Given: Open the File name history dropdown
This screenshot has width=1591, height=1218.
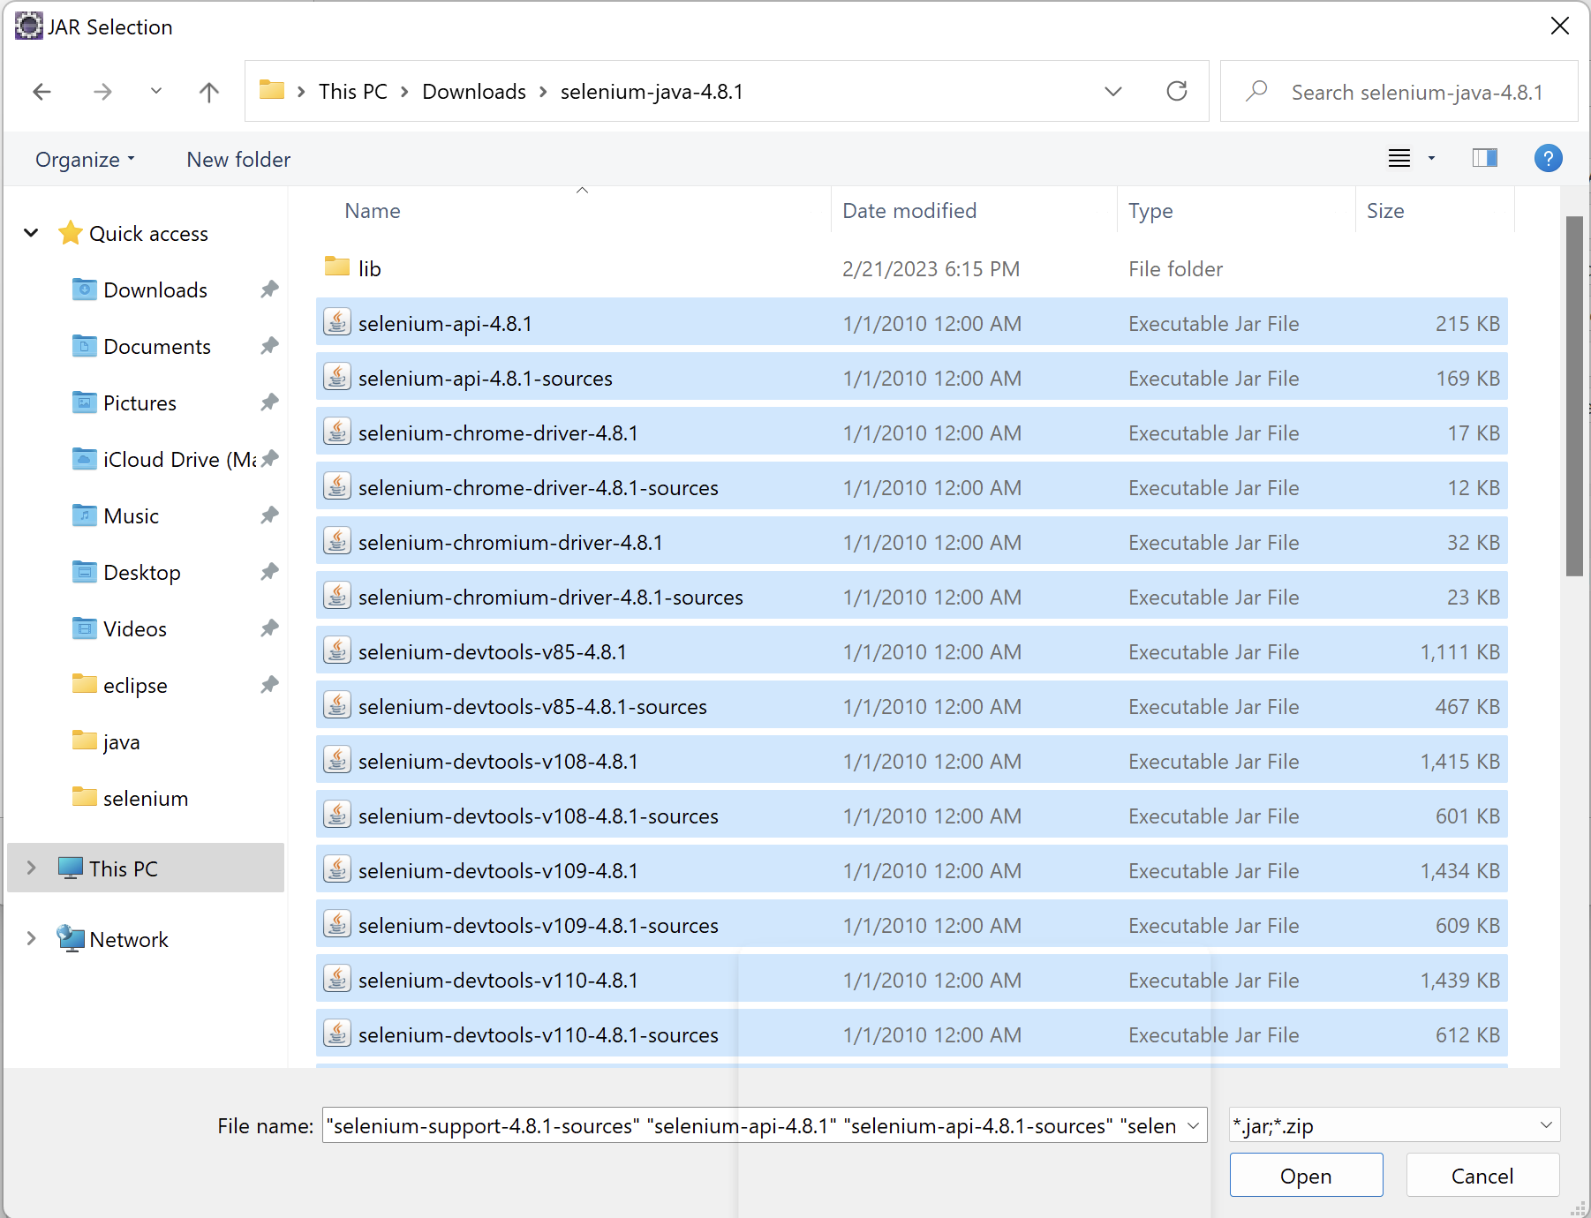Looking at the screenshot, I should tap(1194, 1125).
